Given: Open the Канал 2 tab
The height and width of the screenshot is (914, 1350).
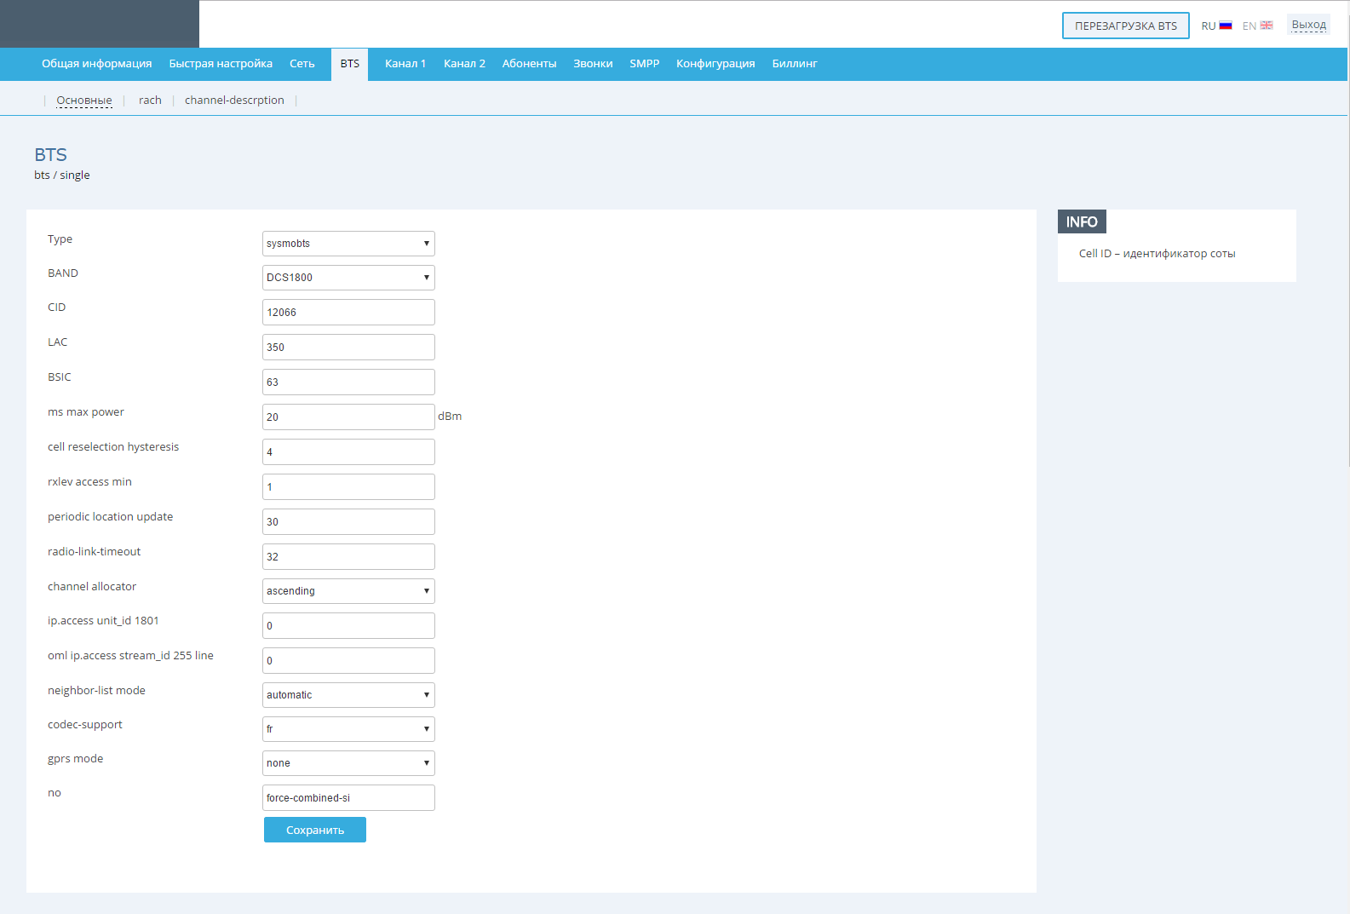Looking at the screenshot, I should tap(464, 64).
